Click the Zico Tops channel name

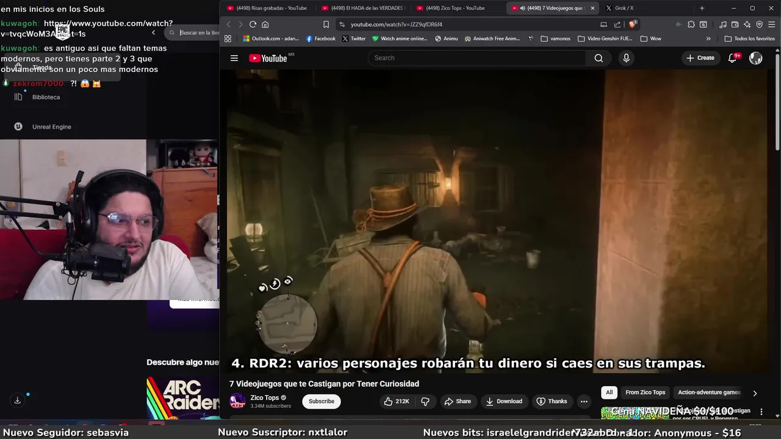pyautogui.click(x=265, y=398)
